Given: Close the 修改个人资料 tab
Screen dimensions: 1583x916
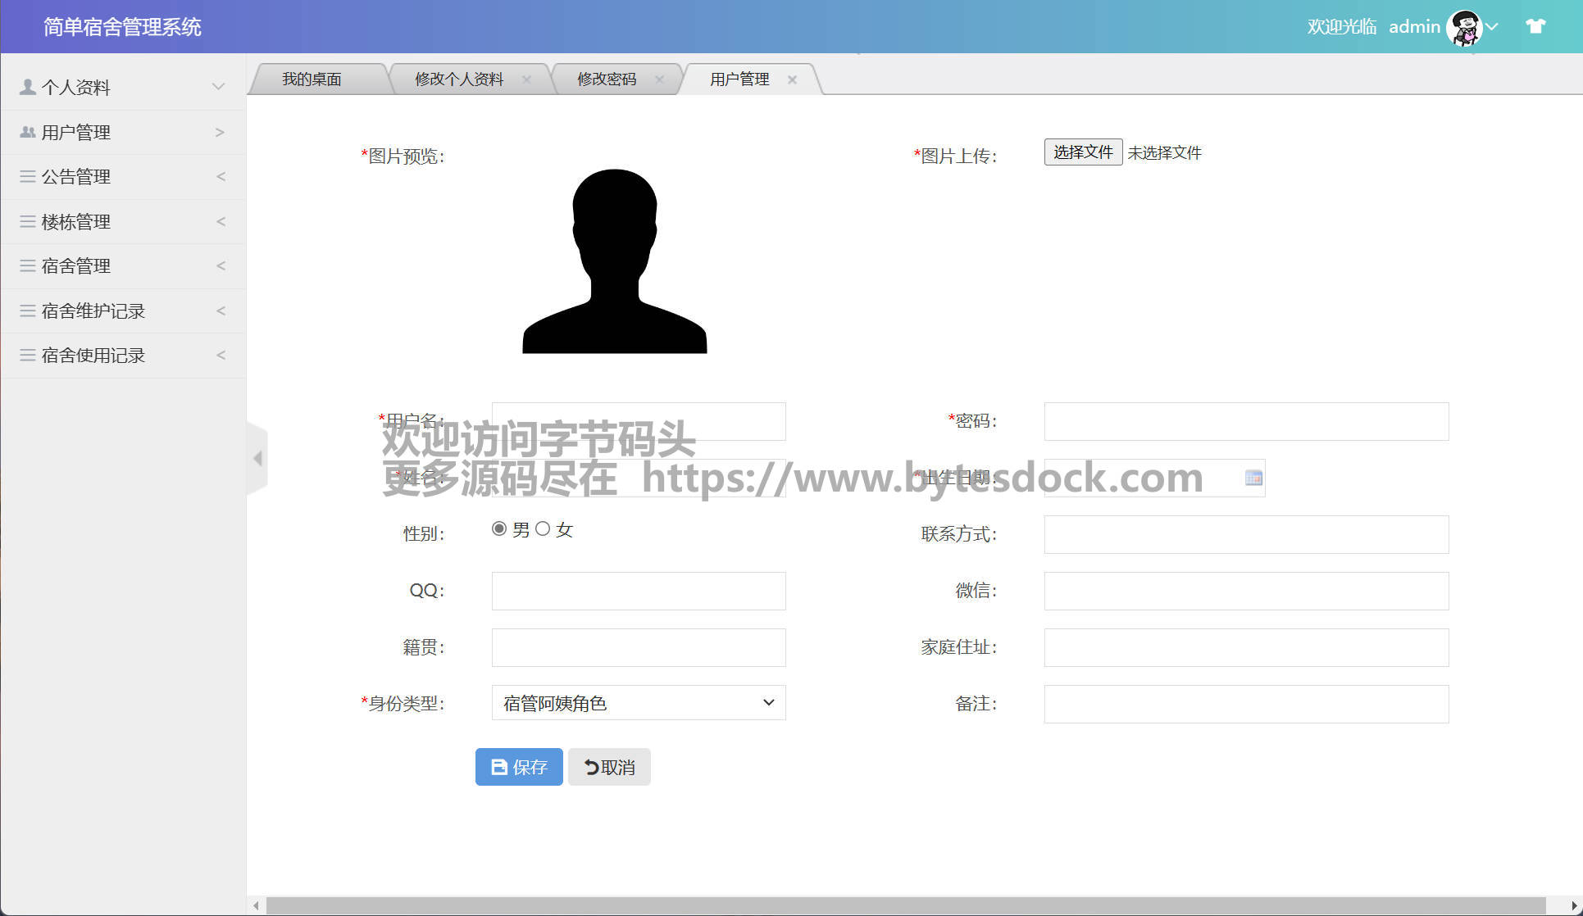Looking at the screenshot, I should [x=526, y=79].
